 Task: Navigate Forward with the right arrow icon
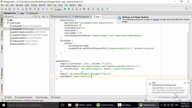47,9
